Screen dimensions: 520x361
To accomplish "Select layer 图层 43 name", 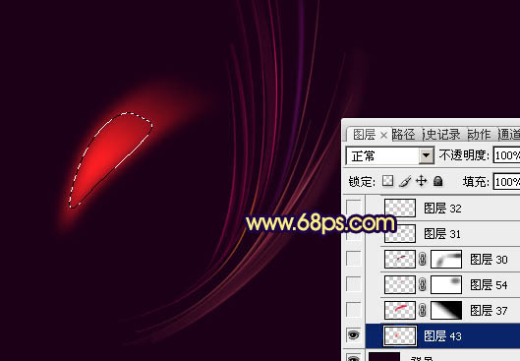I will pos(442,336).
